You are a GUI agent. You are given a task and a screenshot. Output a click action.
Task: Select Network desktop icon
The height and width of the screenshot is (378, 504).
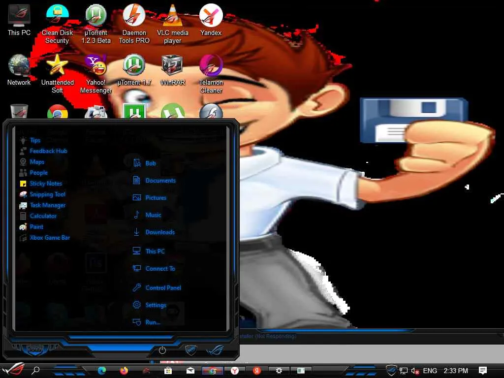pos(19,70)
